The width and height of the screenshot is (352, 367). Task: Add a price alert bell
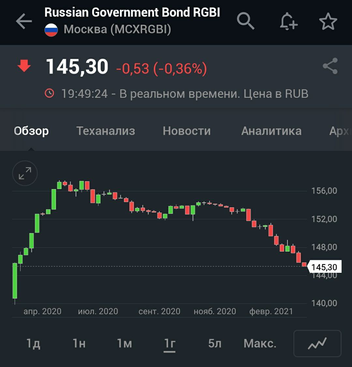pyautogui.click(x=288, y=22)
